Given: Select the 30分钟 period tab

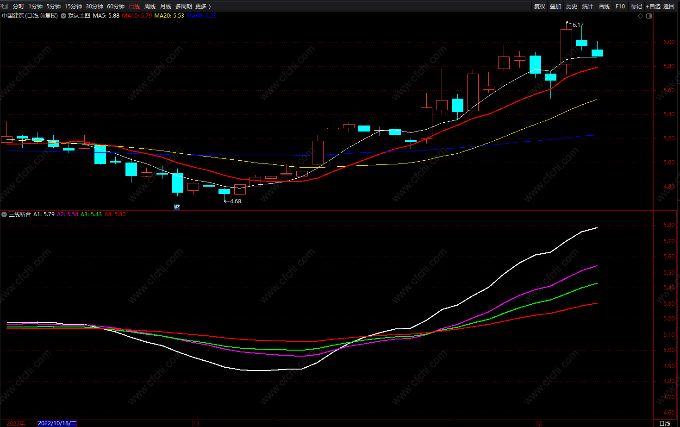Looking at the screenshot, I should [x=94, y=6].
